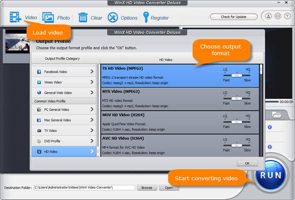Click the TV Video icon
This screenshot has height=200, width=295.
click(x=39, y=131)
